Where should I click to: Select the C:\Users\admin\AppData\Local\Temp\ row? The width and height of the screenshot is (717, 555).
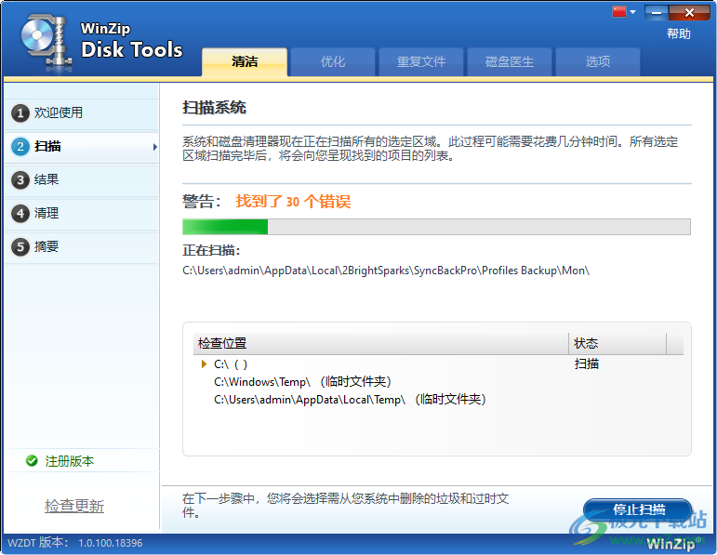coord(438,400)
